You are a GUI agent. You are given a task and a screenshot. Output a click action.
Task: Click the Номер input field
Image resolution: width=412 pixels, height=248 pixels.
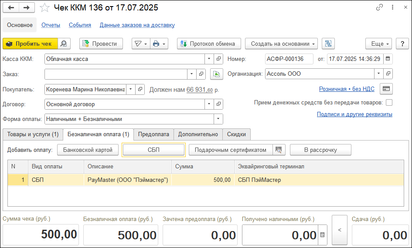click(x=289, y=59)
